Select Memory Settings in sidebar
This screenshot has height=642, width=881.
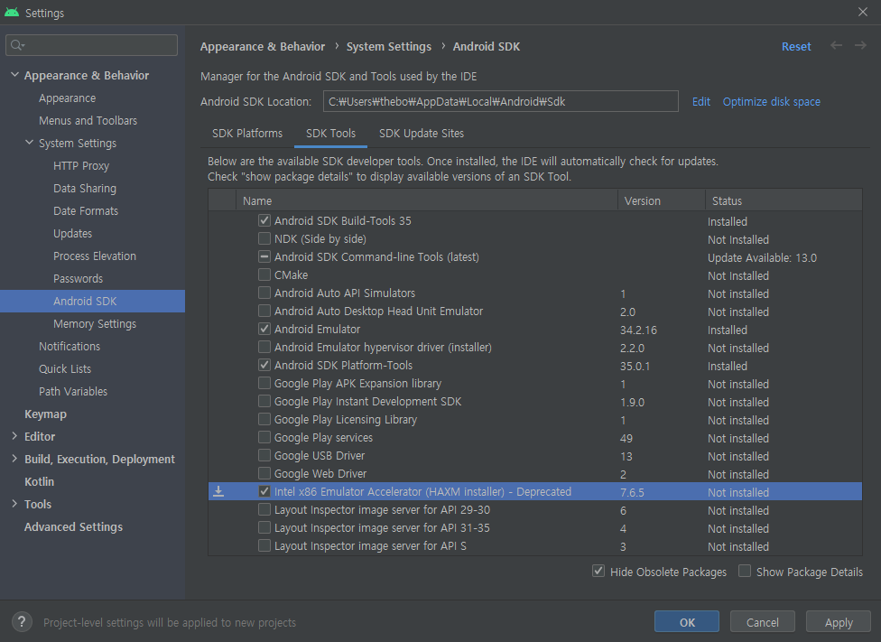[x=95, y=323]
